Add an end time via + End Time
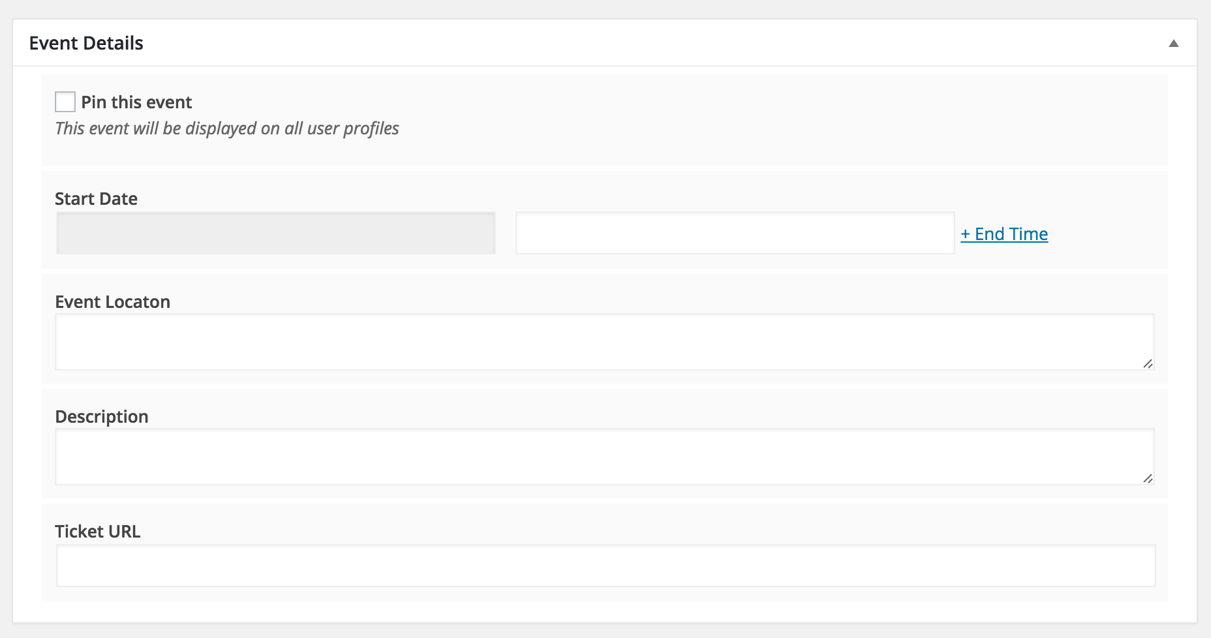Viewport: 1211px width, 638px height. (1004, 234)
